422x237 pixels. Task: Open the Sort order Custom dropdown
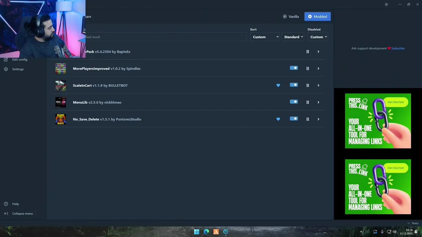point(265,37)
